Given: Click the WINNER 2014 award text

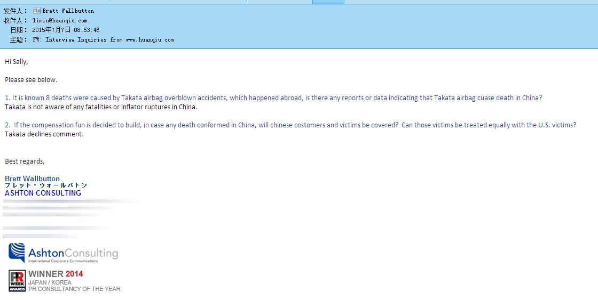Looking at the screenshot, I should click(x=56, y=274).
